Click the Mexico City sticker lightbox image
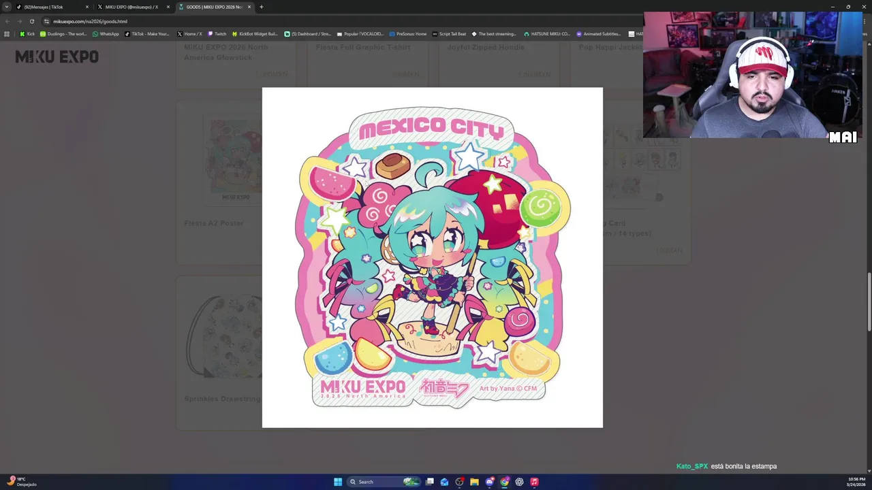The image size is (872, 490). click(x=433, y=257)
